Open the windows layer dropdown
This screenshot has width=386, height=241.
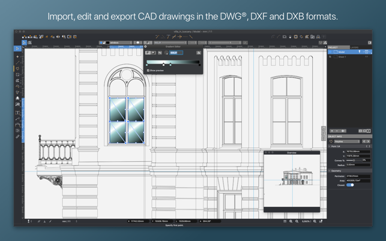click(x=116, y=43)
